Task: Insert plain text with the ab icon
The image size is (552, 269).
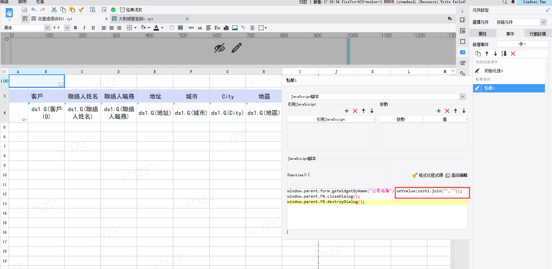Action: click(x=200, y=28)
